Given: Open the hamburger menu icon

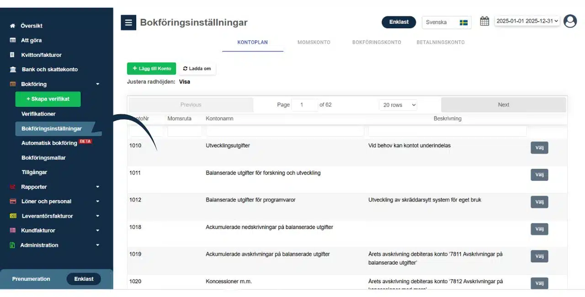Looking at the screenshot, I should (x=128, y=22).
